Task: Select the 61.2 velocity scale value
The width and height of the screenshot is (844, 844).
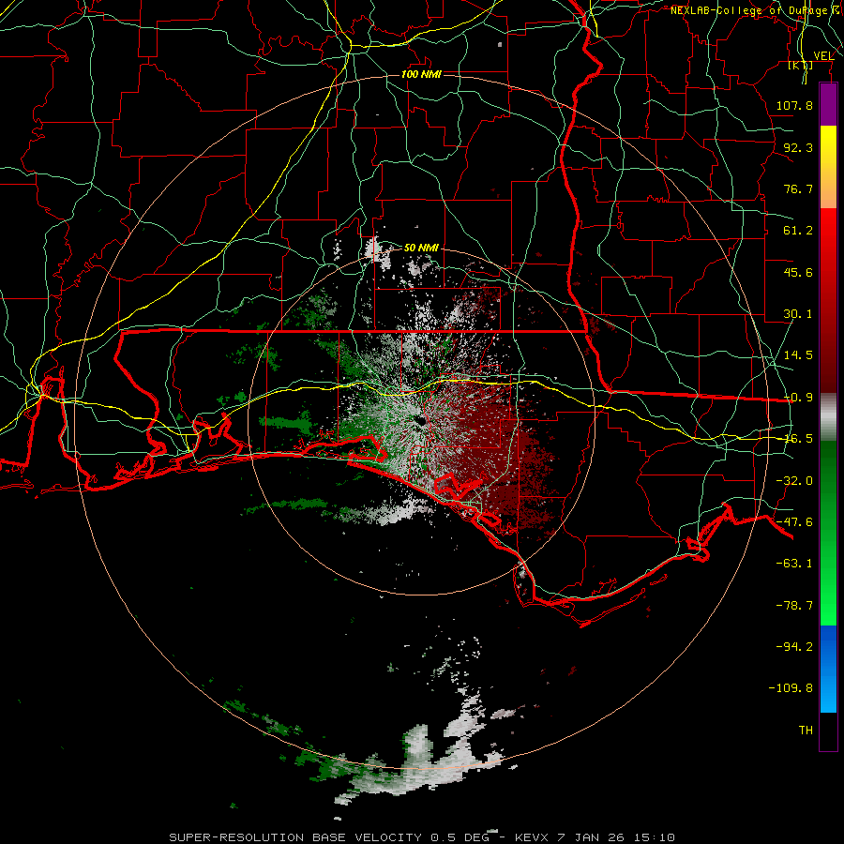Action: pos(798,231)
